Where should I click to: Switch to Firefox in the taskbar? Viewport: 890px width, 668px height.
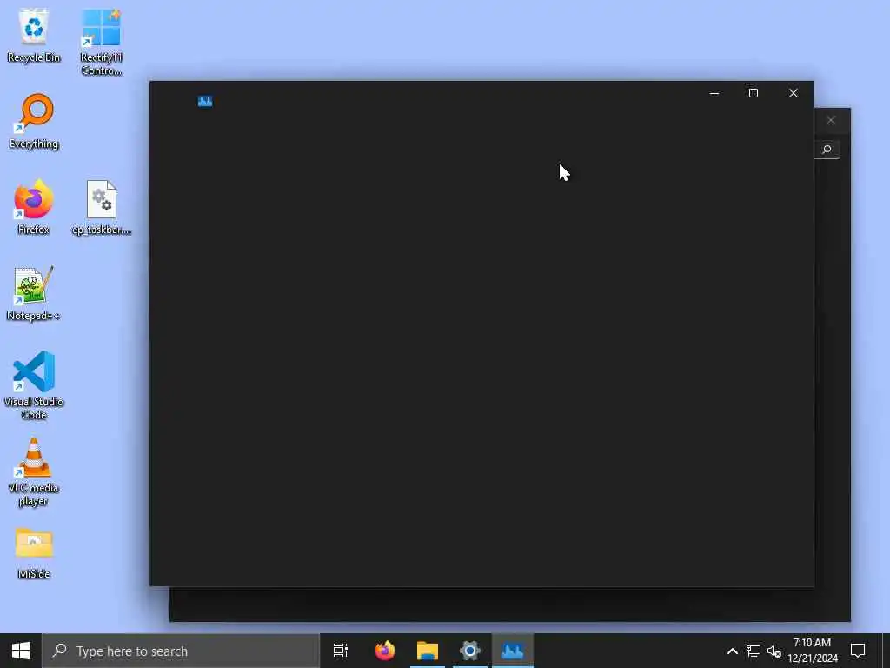click(x=385, y=651)
